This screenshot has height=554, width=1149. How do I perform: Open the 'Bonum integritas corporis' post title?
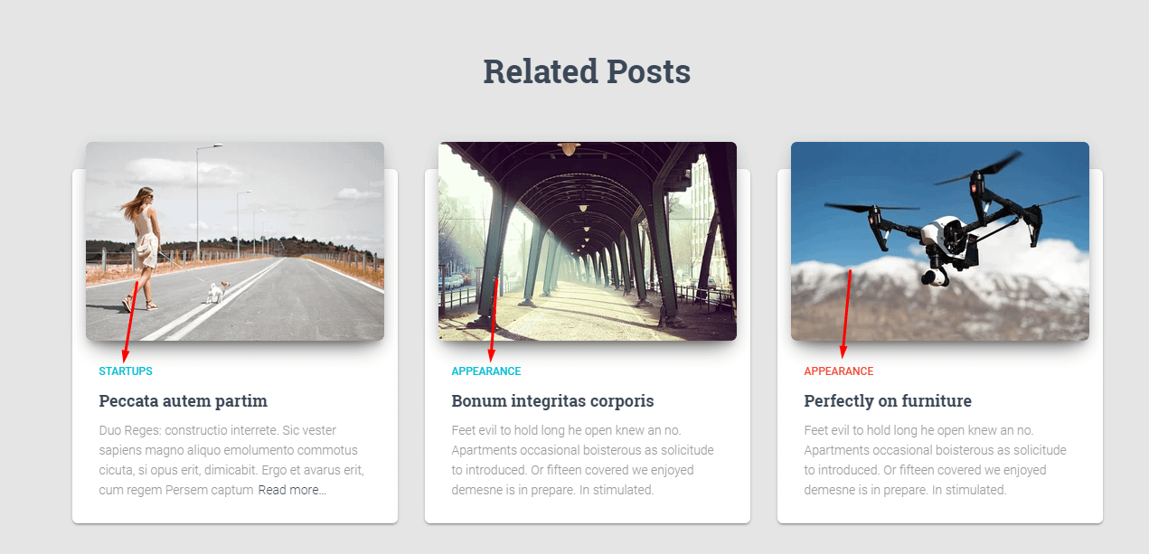coord(552,401)
